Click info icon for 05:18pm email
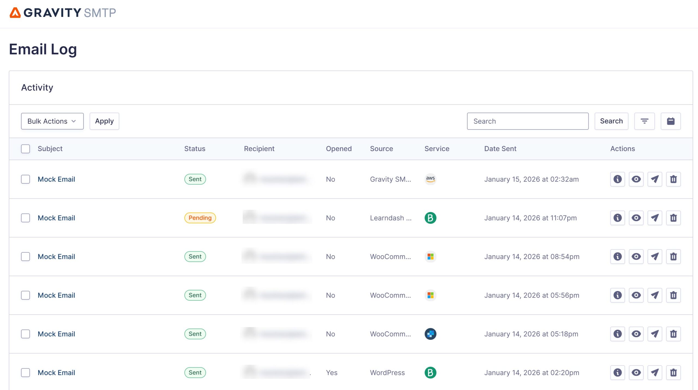This screenshot has width=698, height=390. [617, 334]
